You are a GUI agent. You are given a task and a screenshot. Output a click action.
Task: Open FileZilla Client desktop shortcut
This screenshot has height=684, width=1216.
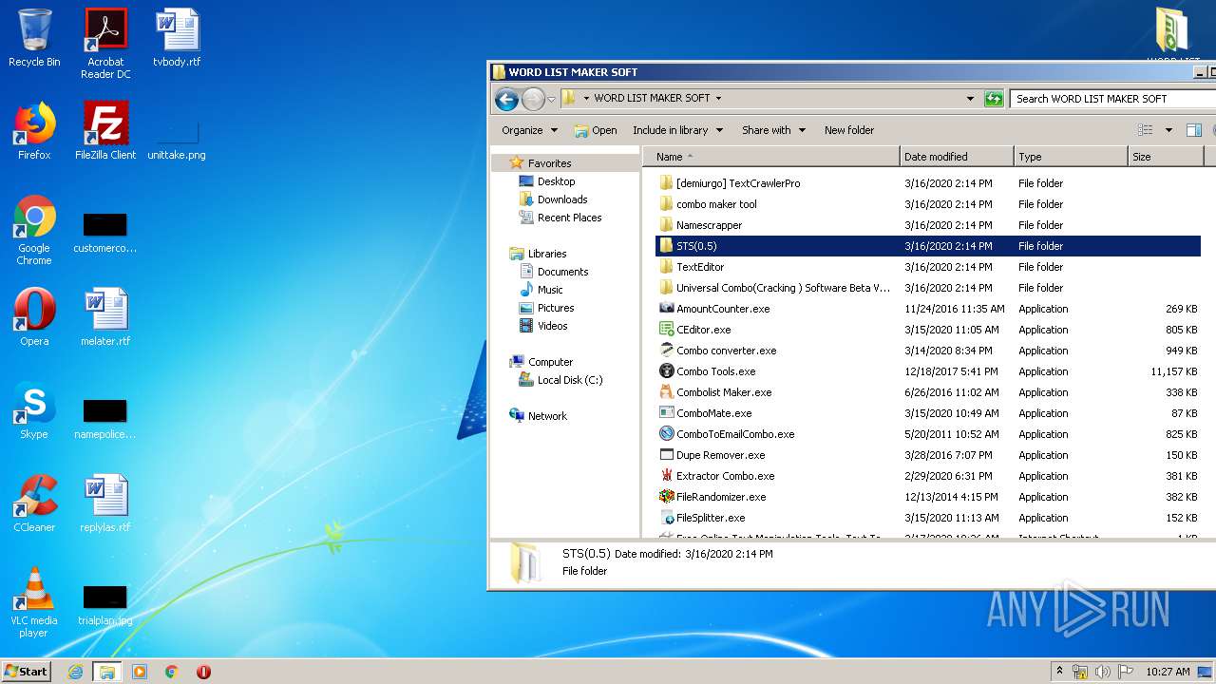pos(105,131)
